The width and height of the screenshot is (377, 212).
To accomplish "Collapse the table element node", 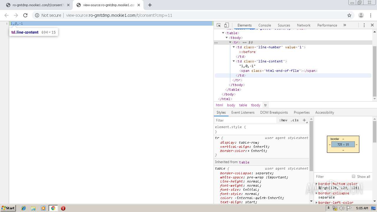I will [x=223, y=33].
